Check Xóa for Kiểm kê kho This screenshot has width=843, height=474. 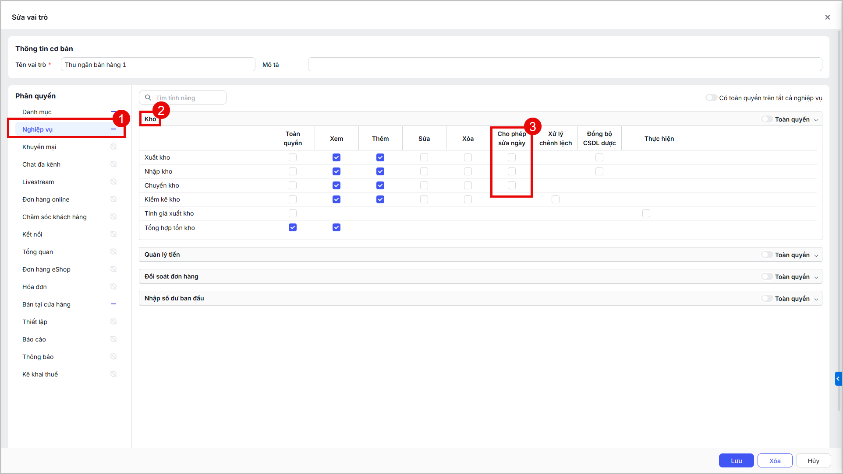click(x=468, y=199)
